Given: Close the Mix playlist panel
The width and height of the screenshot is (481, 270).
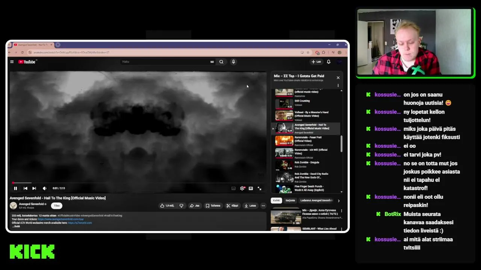Looking at the screenshot, I should coord(338,78).
